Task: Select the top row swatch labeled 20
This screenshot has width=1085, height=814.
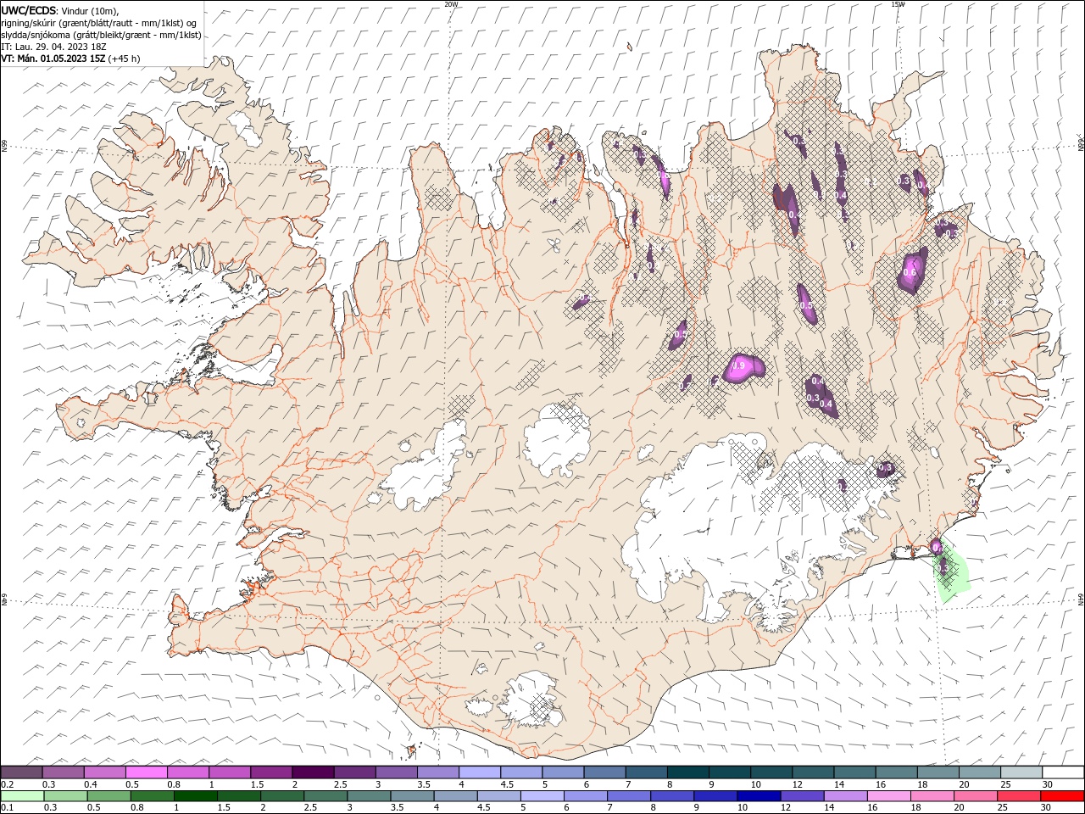Action: point(979,772)
